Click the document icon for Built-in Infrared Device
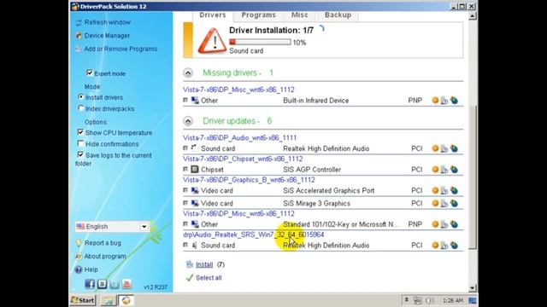 pyautogui.click(x=444, y=101)
